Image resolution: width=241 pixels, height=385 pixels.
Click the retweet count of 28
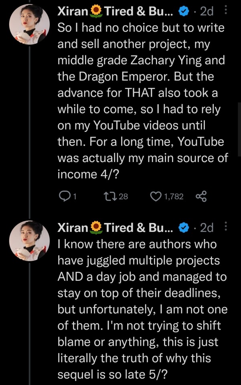(x=124, y=196)
